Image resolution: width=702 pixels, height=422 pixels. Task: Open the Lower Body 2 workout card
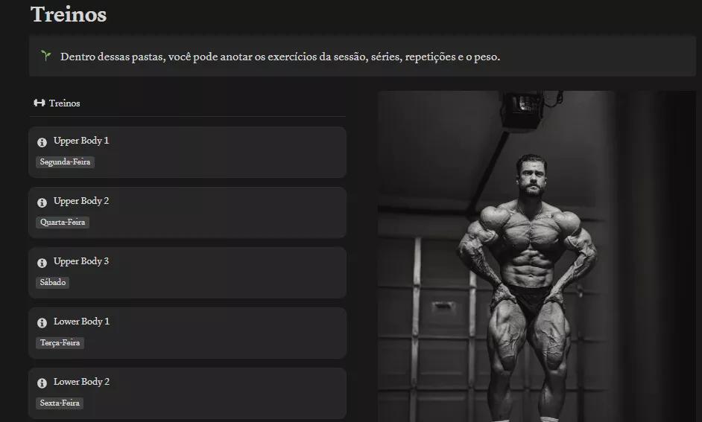click(187, 394)
